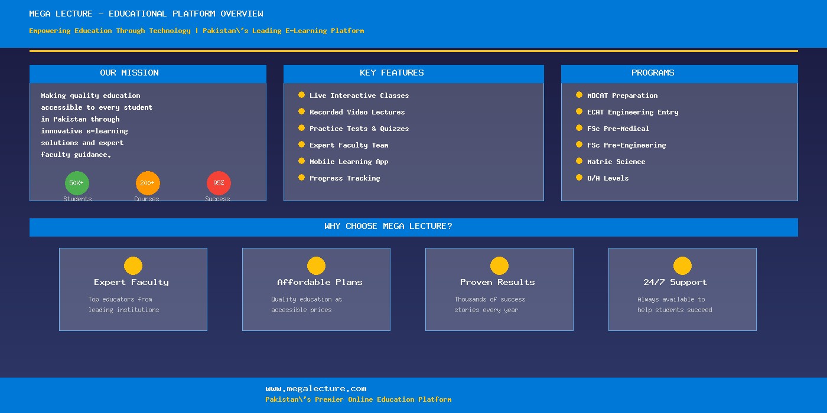Click the bullet beside Recorded Video Lectures
Screen dimensions: 827x413
pyautogui.click(x=301, y=112)
